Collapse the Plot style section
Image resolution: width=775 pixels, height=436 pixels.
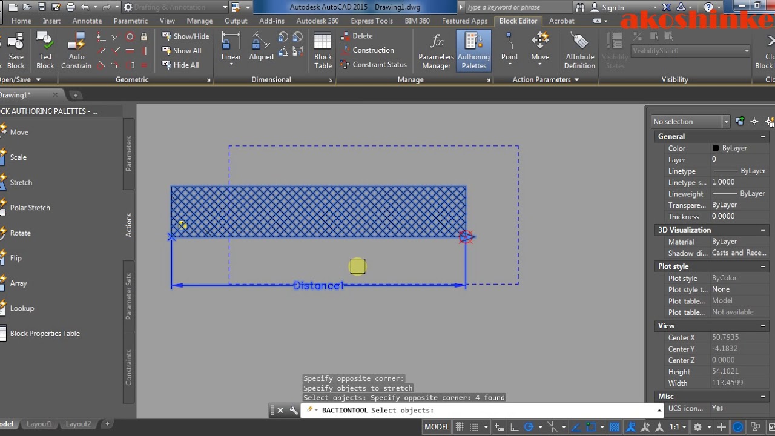(763, 266)
